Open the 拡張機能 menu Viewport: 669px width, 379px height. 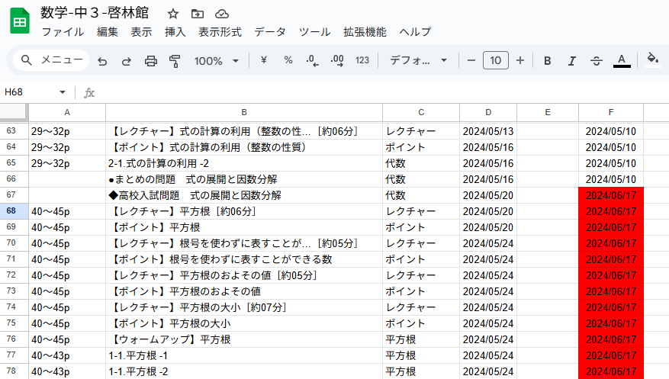point(365,32)
